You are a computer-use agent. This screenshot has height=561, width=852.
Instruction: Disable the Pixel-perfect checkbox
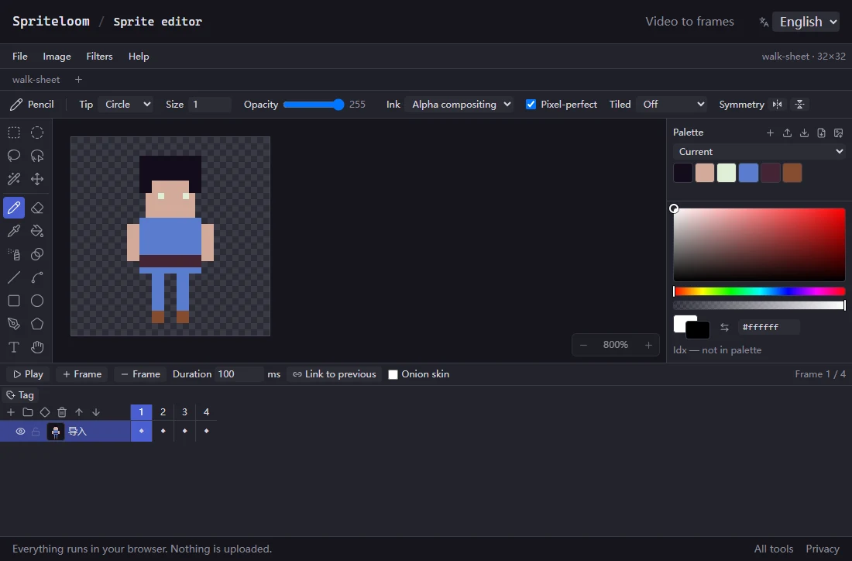click(531, 105)
